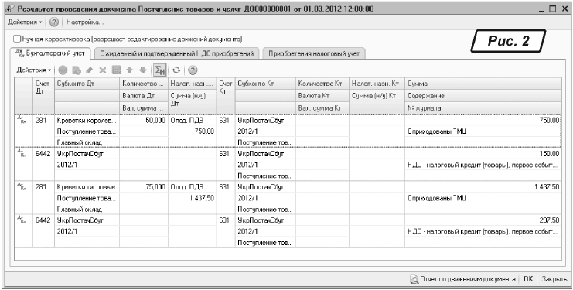This screenshot has height=290, width=573.
Task: Switch to Бухгалтерский учет tab
Action: (50, 53)
